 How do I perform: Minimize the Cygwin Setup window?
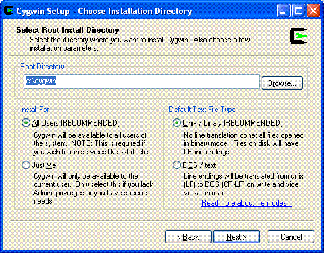point(284,11)
